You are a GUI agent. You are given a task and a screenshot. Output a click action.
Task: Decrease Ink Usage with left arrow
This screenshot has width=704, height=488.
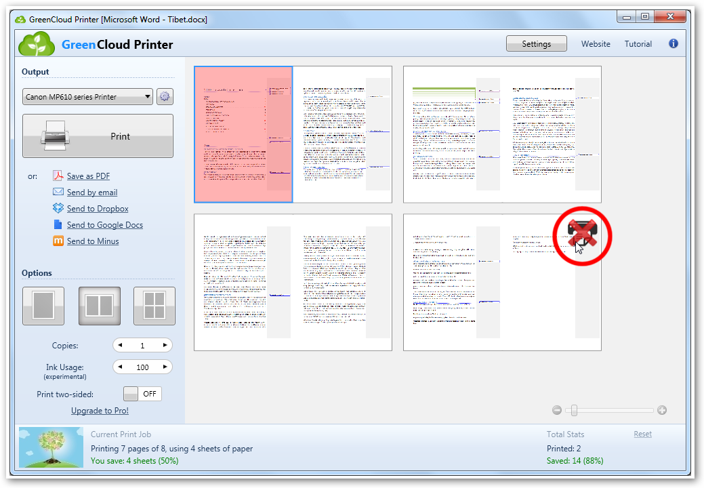pos(120,367)
